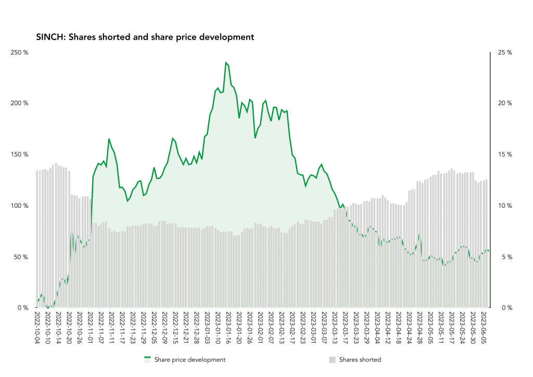Select the 2023-05-24 date label
Image resolution: width=533 pixels, height=377 pixels.
click(x=463, y=328)
